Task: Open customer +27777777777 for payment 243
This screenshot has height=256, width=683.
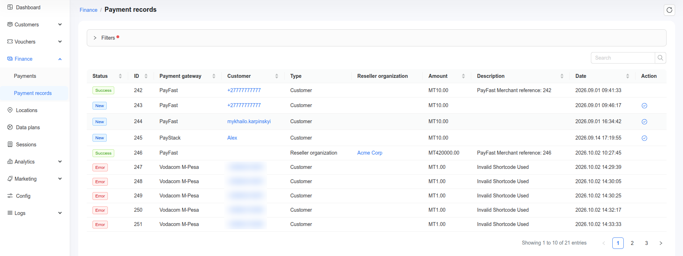Action: tap(244, 105)
